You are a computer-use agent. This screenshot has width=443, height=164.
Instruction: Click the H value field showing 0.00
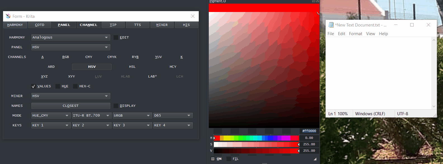pyautogui.click(x=309, y=138)
